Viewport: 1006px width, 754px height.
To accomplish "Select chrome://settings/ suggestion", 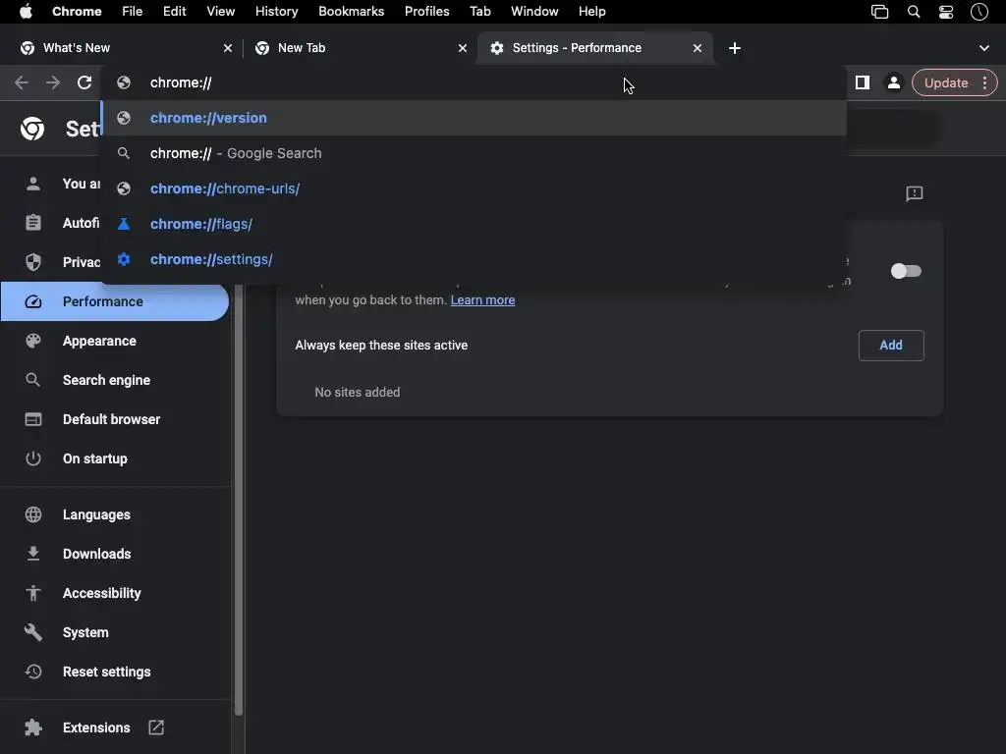I will (x=475, y=259).
